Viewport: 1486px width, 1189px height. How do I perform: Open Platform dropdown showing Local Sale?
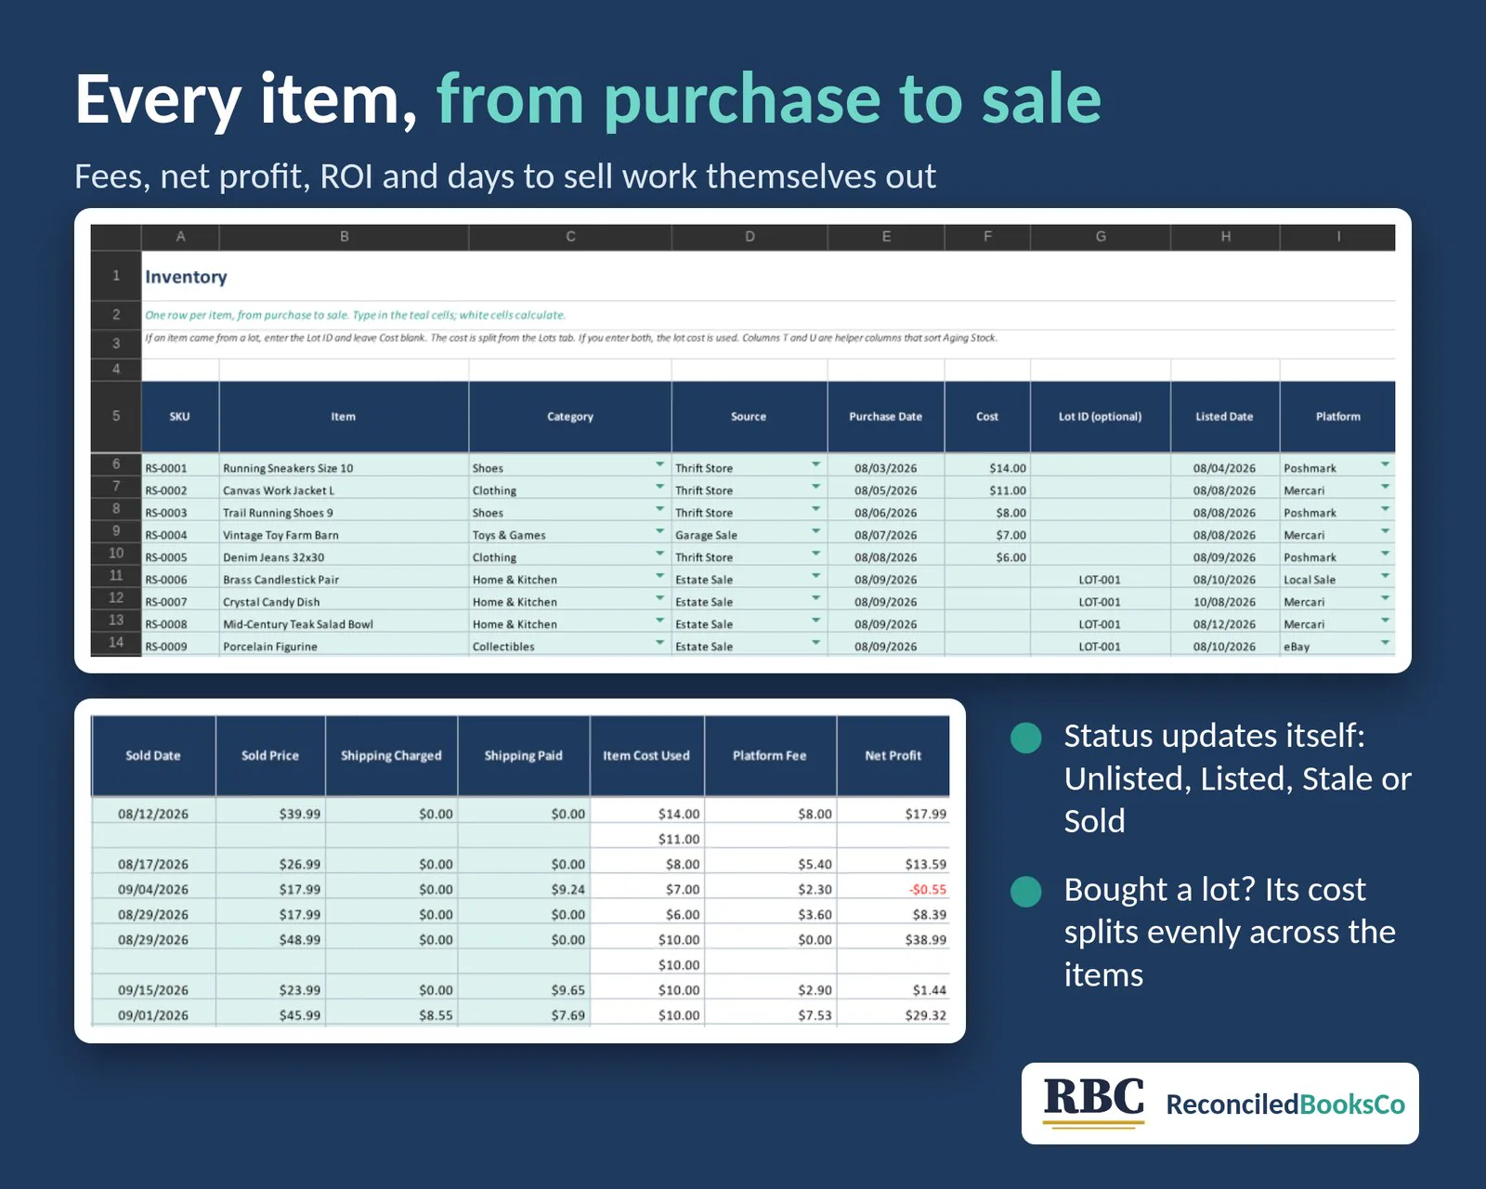click(x=1385, y=576)
